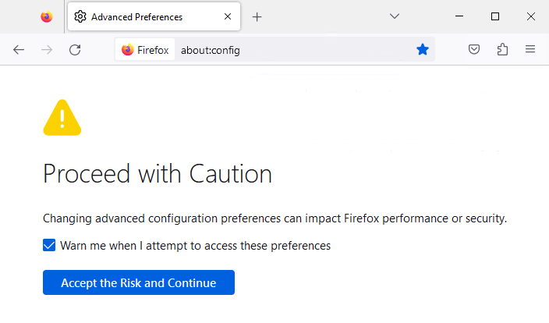Reload the current page
Viewport: 549px width, 323px height.
pos(75,50)
